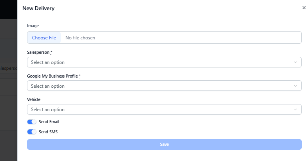Image resolution: width=308 pixels, height=161 pixels.
Task: Click the Image field label
Action: click(x=33, y=26)
